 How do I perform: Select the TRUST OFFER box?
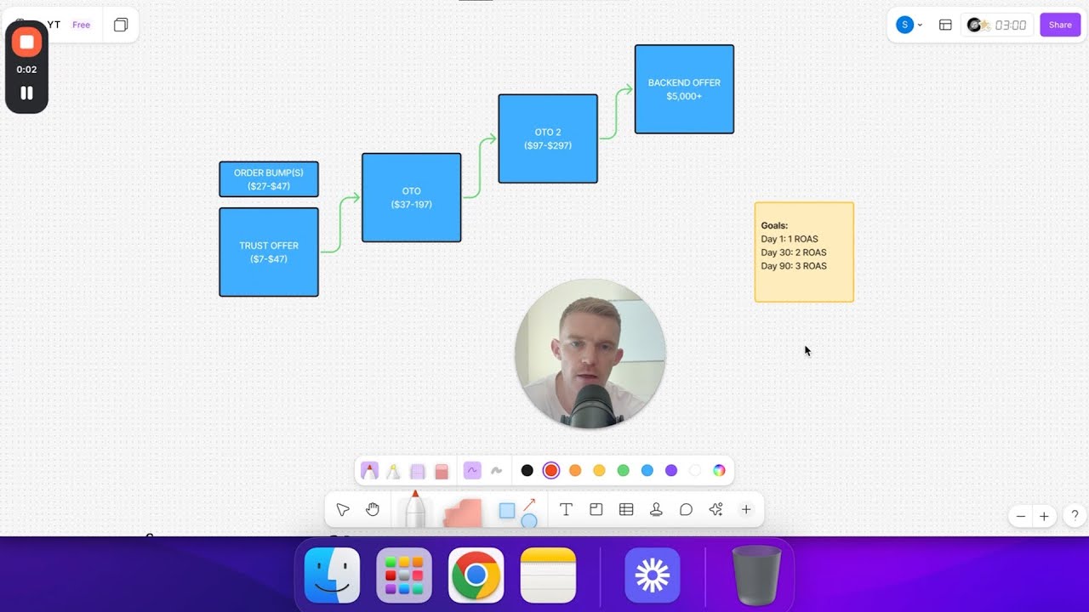point(269,252)
